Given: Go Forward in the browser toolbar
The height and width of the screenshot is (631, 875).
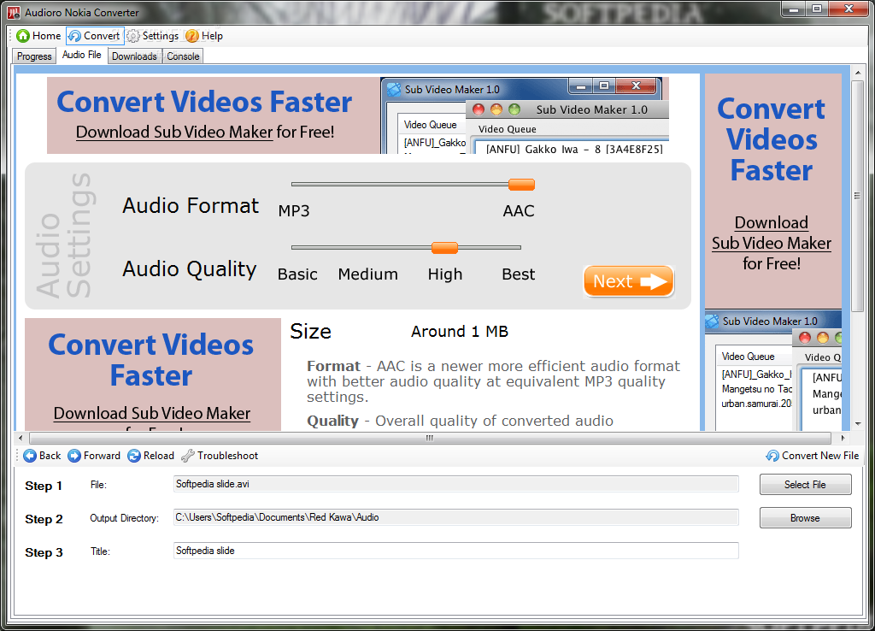Looking at the screenshot, I should [94, 456].
